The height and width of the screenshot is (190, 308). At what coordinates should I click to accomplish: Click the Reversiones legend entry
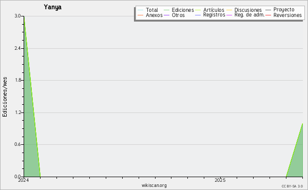click(284, 15)
